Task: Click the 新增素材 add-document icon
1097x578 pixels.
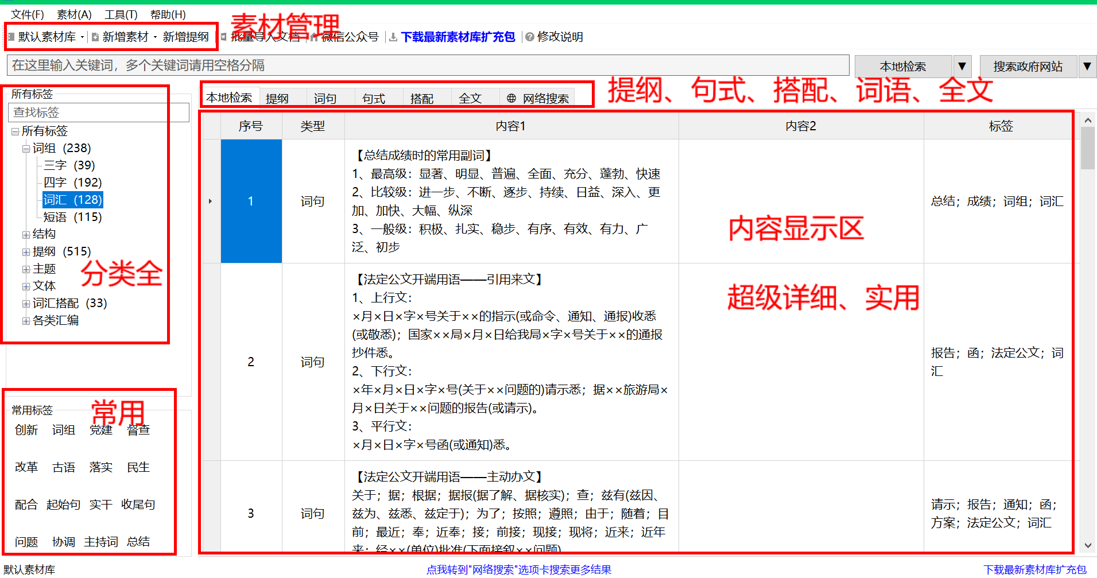Action: coord(95,37)
